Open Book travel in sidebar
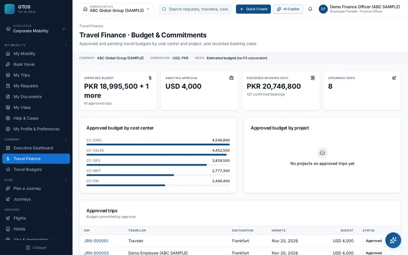The width and height of the screenshot is (408, 255). coord(36,64)
